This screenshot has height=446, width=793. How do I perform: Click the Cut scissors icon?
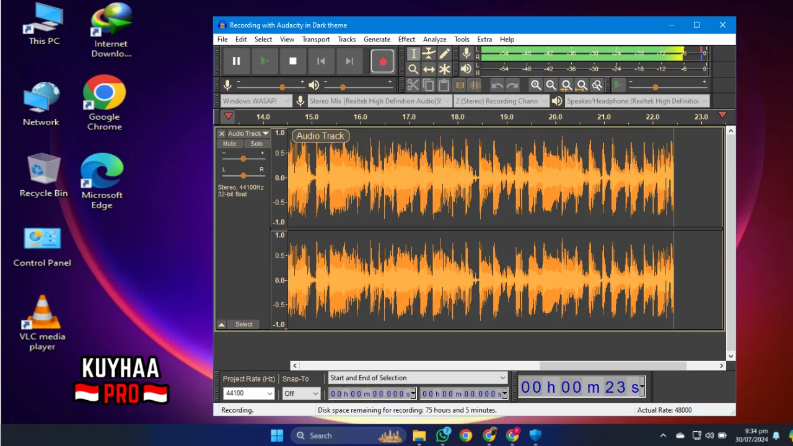point(413,85)
